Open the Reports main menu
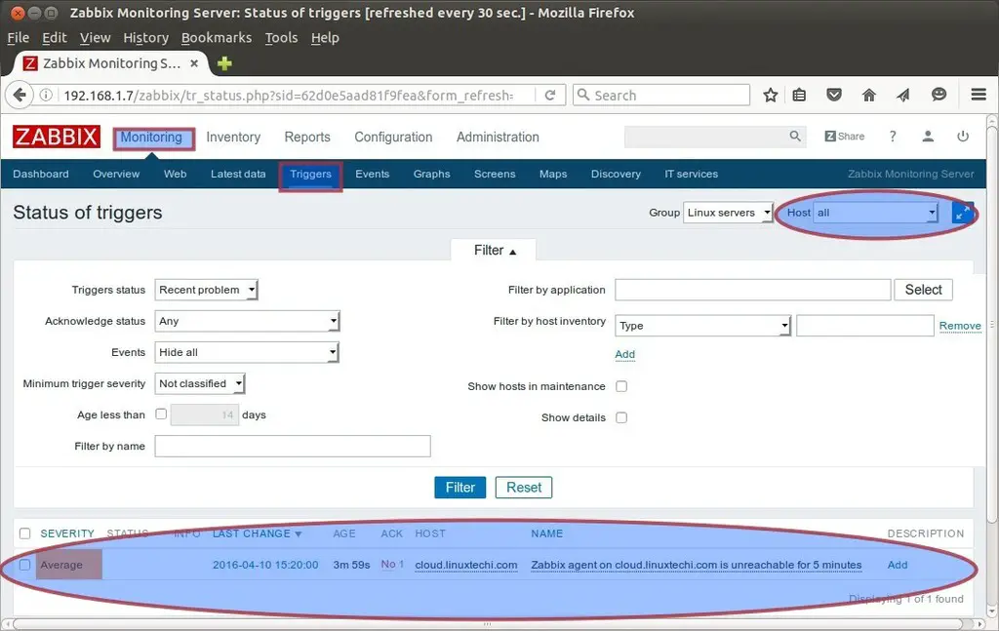The image size is (999, 631). [x=307, y=137]
